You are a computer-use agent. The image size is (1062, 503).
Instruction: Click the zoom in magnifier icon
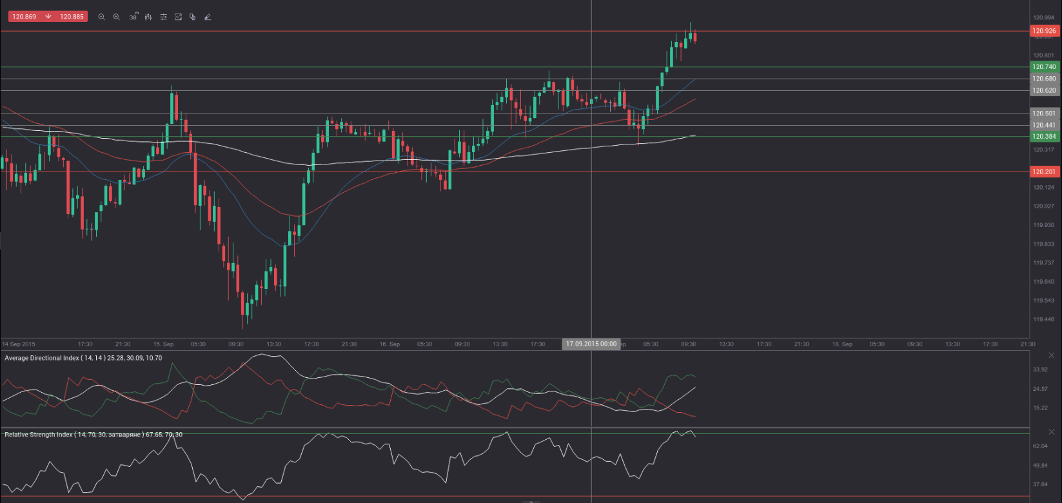(117, 17)
